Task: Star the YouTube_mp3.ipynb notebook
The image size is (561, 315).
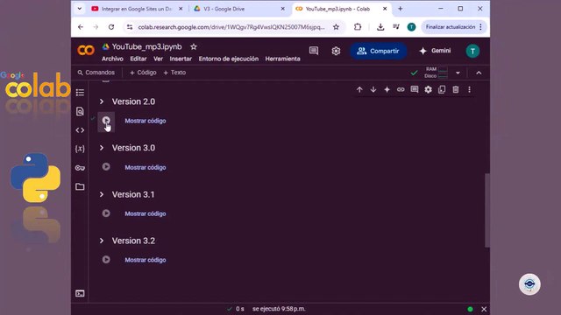Action: coord(194,46)
